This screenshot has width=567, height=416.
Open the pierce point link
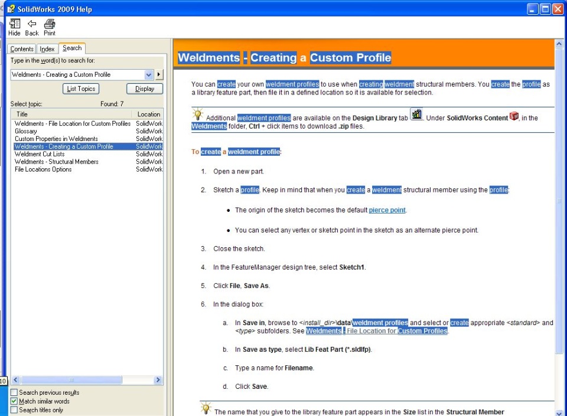[387, 210]
